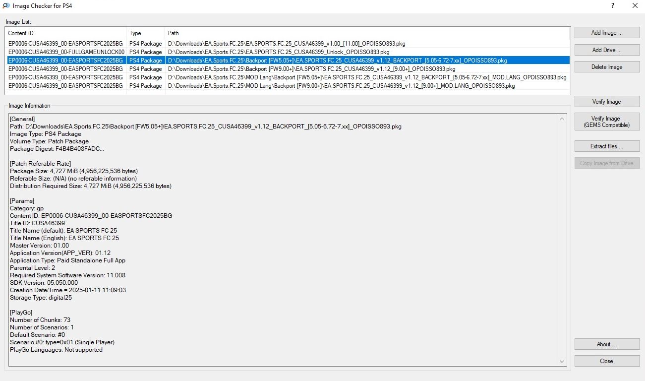Select the MOD Lang v1.12_[9.00+]_MOD.LANG row
645x381 pixels.
point(288,86)
